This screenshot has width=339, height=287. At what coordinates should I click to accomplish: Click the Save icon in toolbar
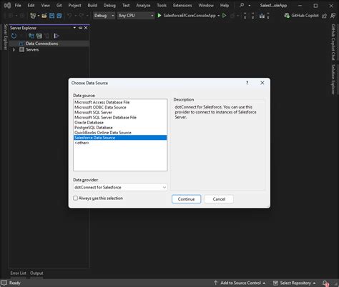51,16
